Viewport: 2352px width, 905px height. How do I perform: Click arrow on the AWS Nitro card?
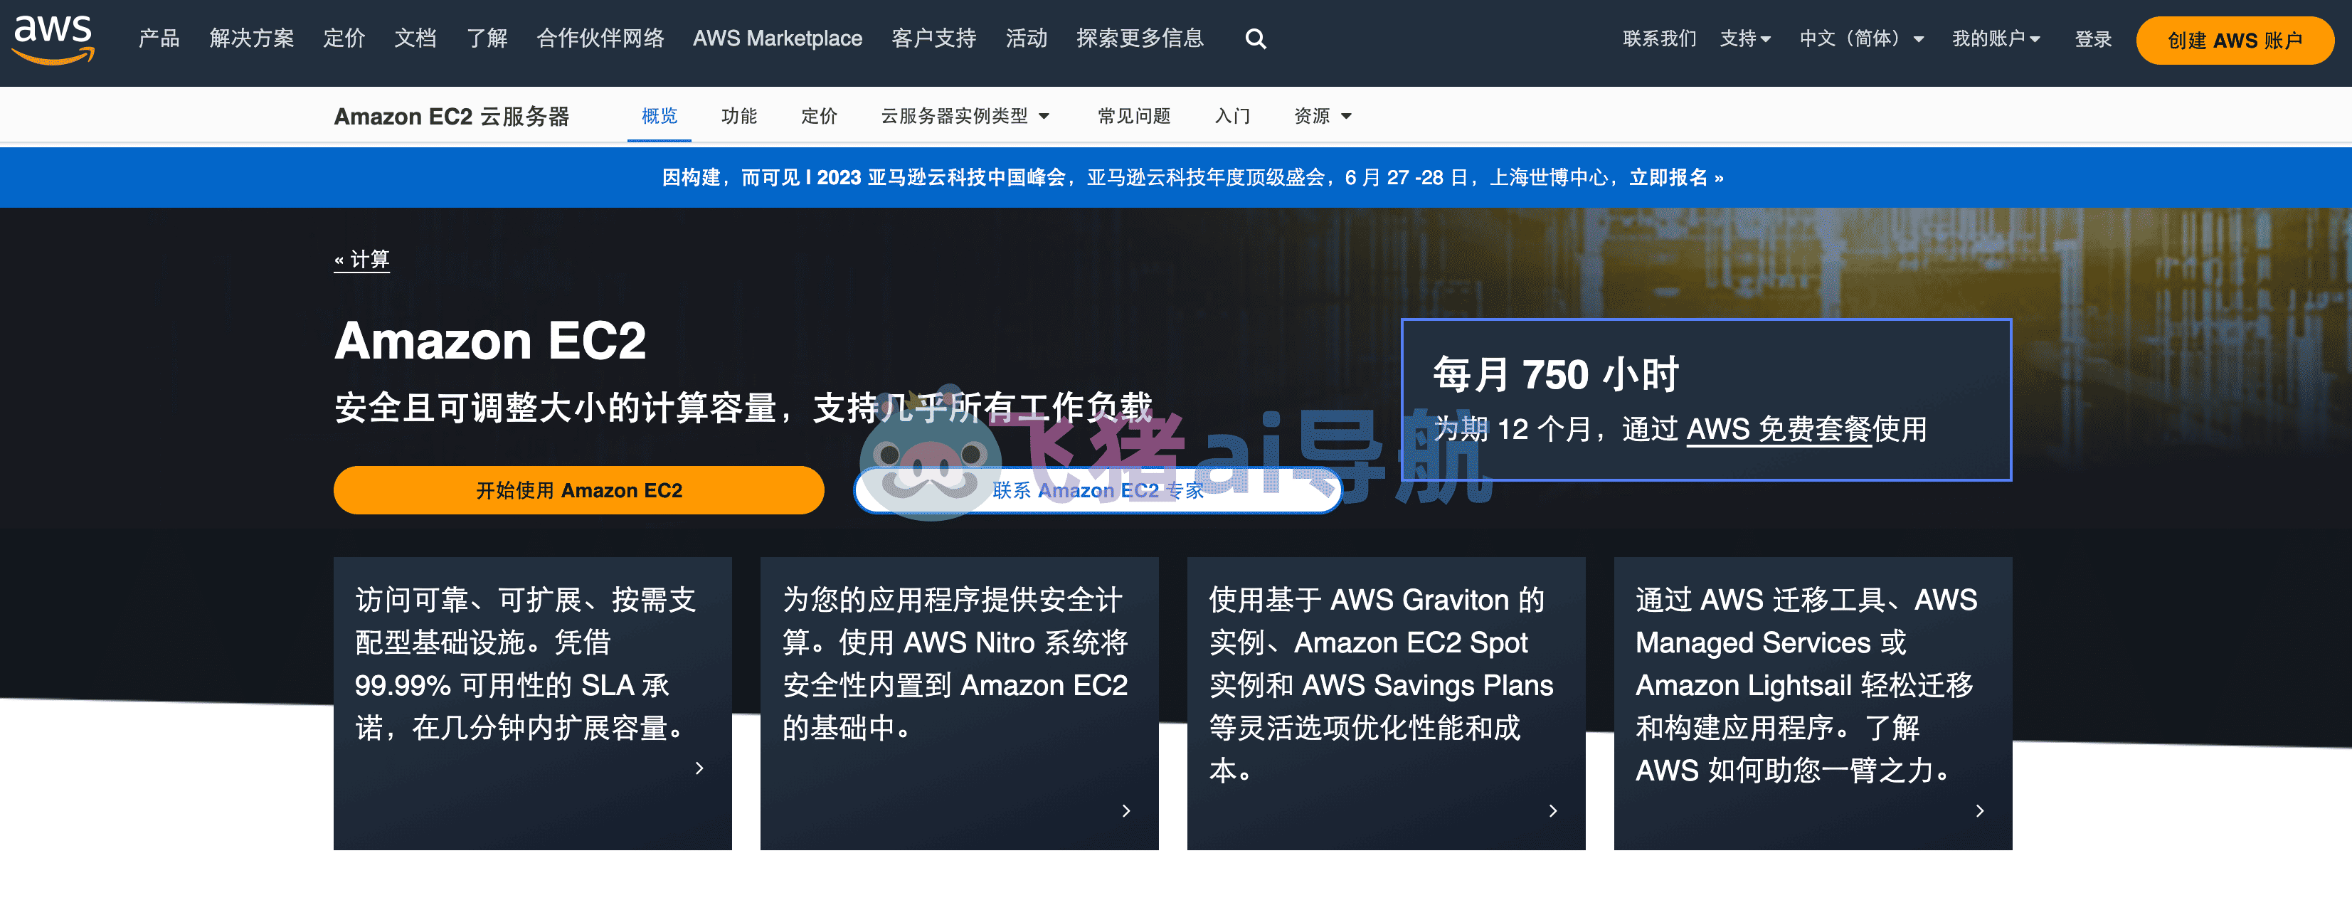click(x=1125, y=811)
